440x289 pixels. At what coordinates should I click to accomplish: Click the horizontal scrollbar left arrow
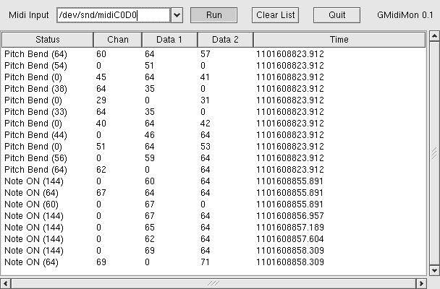tap(5, 282)
